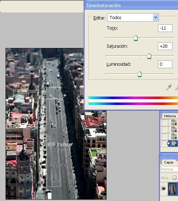Select the third history state icon

click(174, 136)
